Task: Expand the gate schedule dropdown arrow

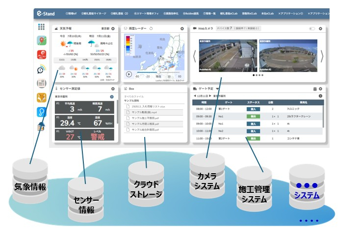Action: click(217, 89)
